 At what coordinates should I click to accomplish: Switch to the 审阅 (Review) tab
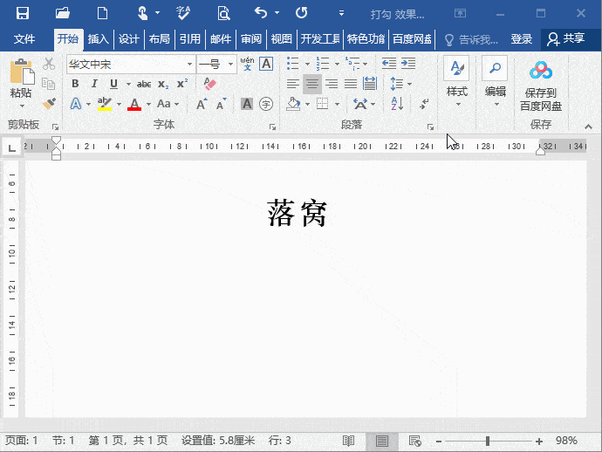coord(251,38)
